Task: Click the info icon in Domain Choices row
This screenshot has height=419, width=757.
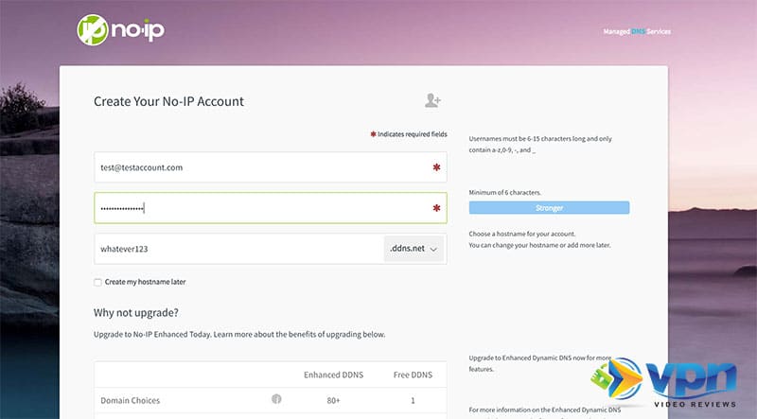Action: pos(276,399)
